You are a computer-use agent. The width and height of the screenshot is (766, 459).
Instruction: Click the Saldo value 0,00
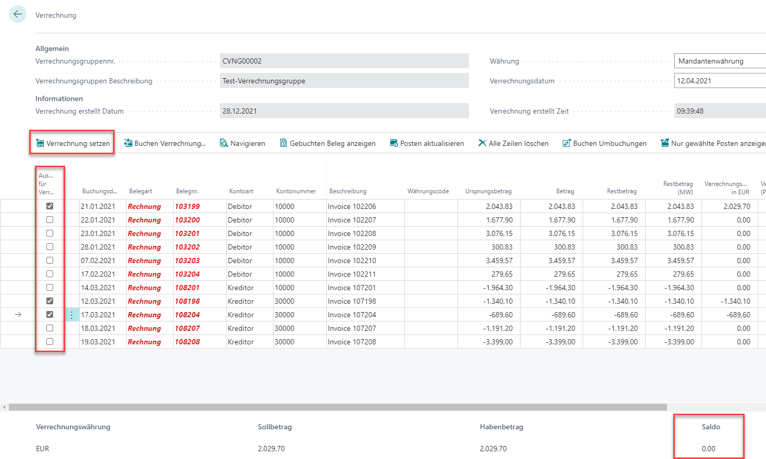[x=708, y=449]
